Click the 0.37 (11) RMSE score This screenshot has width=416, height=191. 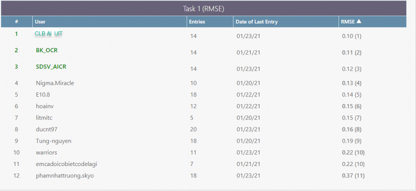[x=353, y=175]
